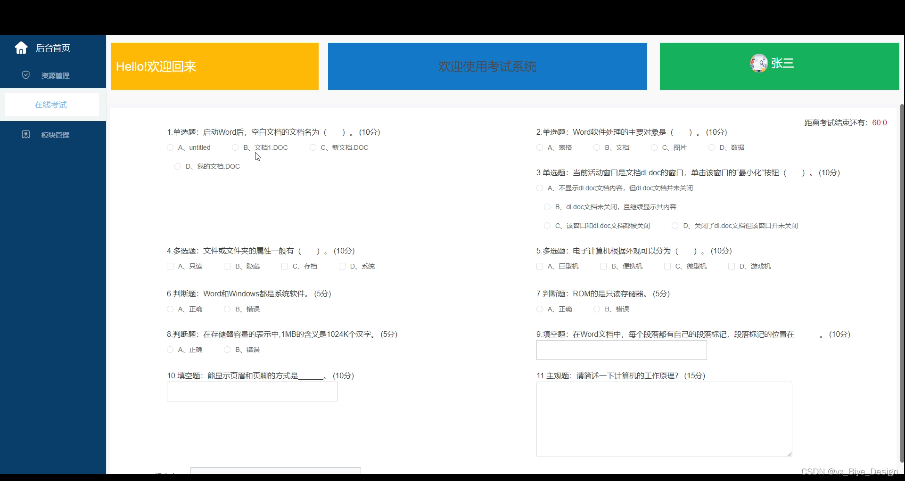Click the username 张三
Viewport: 905px width, 481px height.
pyautogui.click(x=782, y=63)
